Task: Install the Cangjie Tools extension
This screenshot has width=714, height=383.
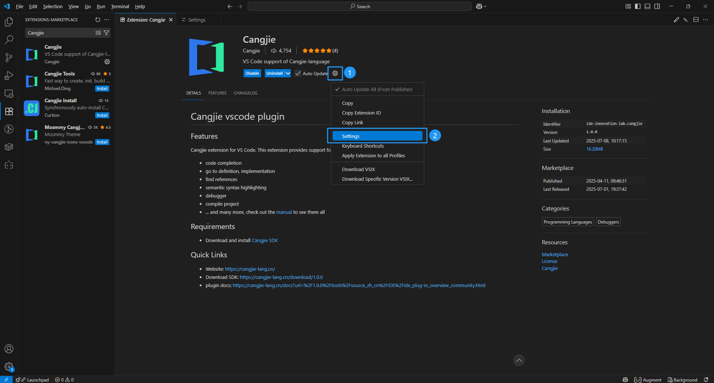Action: point(102,88)
